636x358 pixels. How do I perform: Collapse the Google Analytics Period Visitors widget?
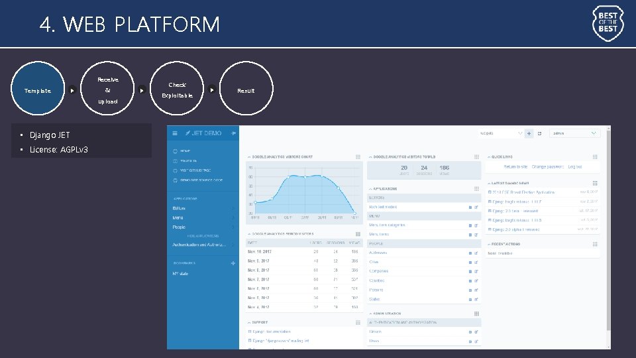249,234
